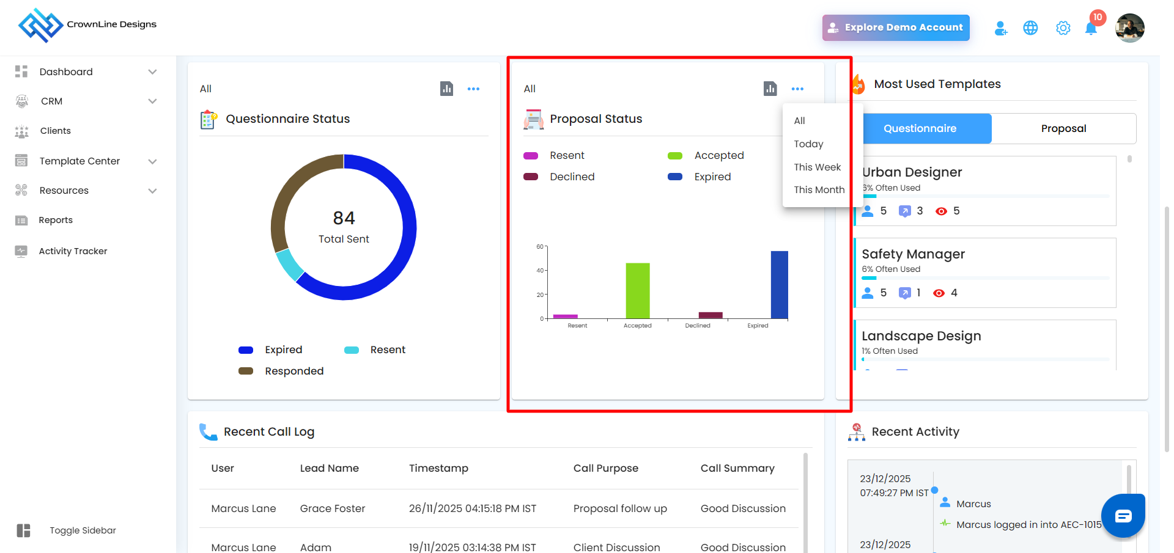Viewport: 1174px width, 553px height.
Task: Switch Proposal Status chart type icon
Action: point(770,89)
